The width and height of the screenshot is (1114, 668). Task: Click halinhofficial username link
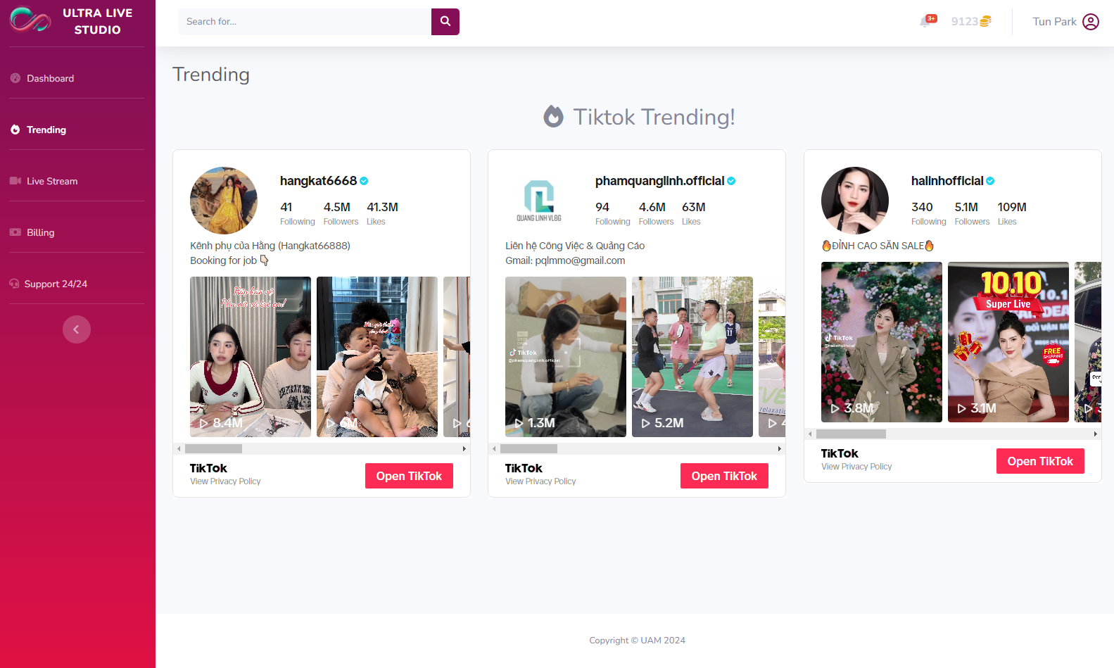tap(947, 181)
